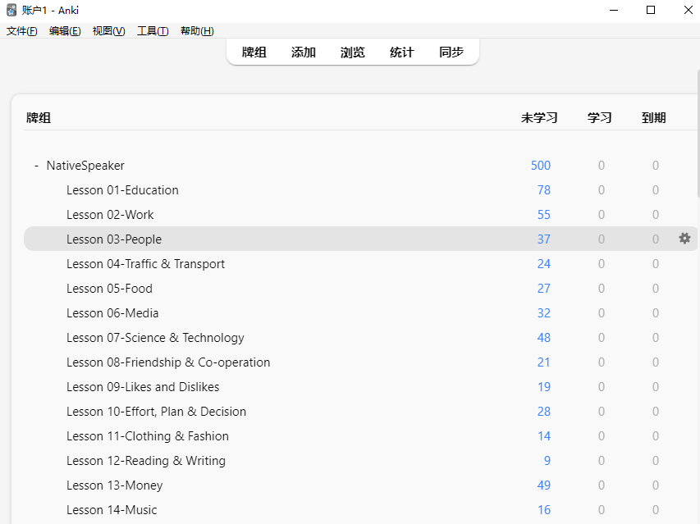Show 统计 statistics

pos(402,52)
